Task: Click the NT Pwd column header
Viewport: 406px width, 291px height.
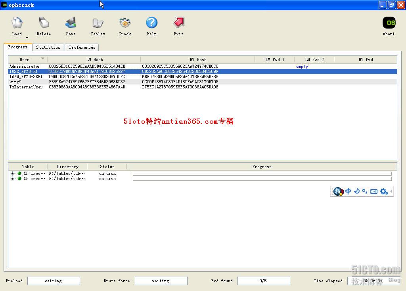Action: [365, 59]
